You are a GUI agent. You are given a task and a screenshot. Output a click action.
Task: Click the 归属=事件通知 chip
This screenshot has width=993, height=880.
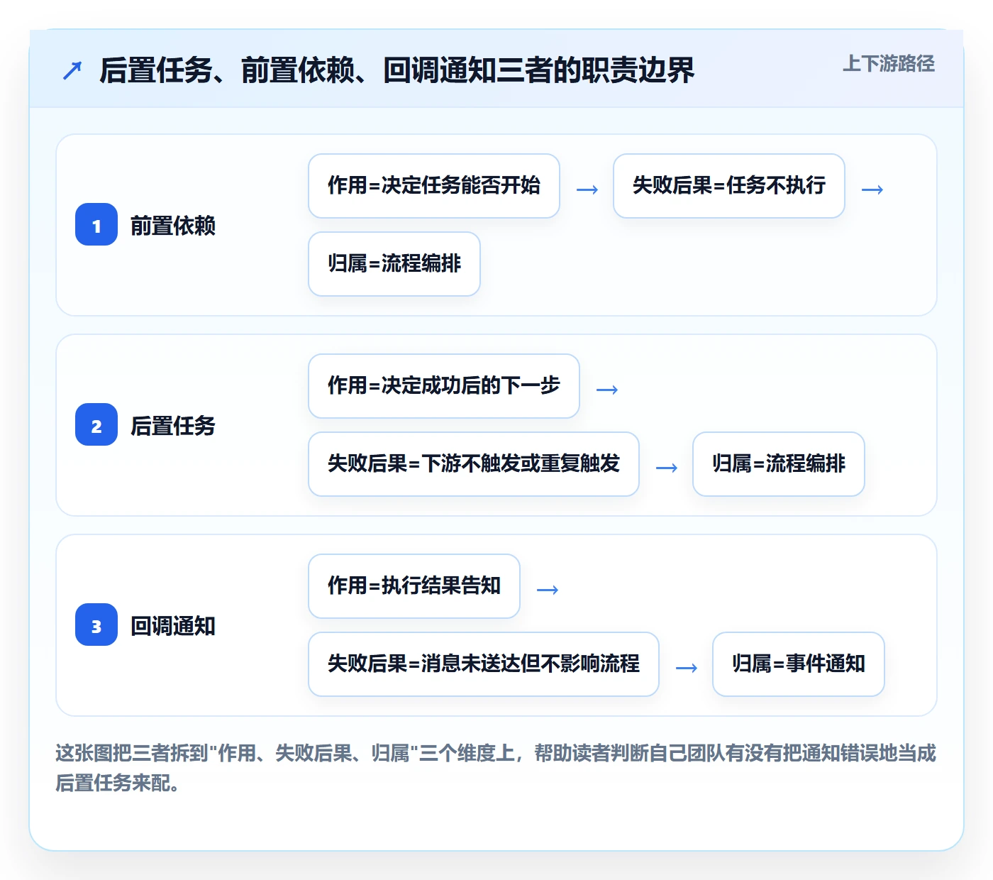pyautogui.click(x=799, y=664)
